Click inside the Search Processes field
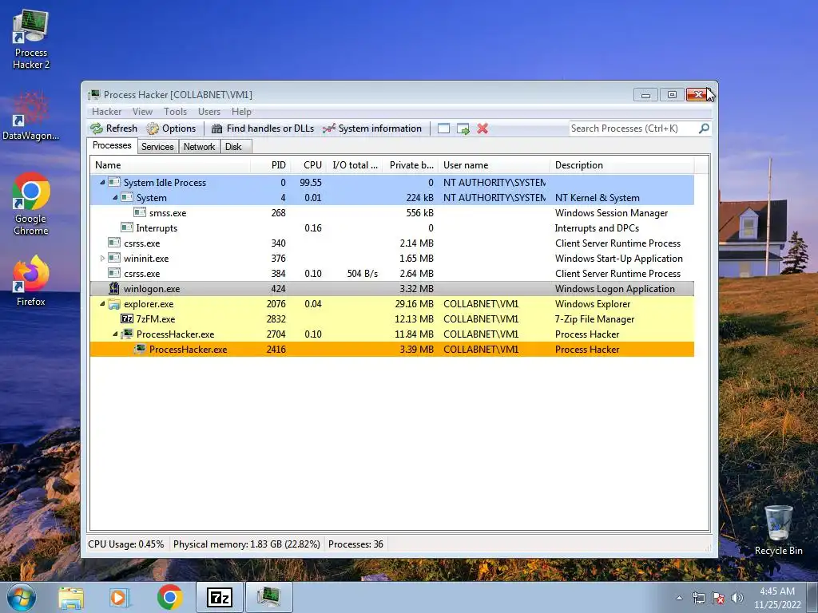Viewport: 818px width, 613px height. click(633, 129)
